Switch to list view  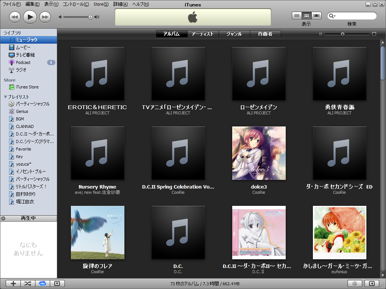(x=297, y=16)
